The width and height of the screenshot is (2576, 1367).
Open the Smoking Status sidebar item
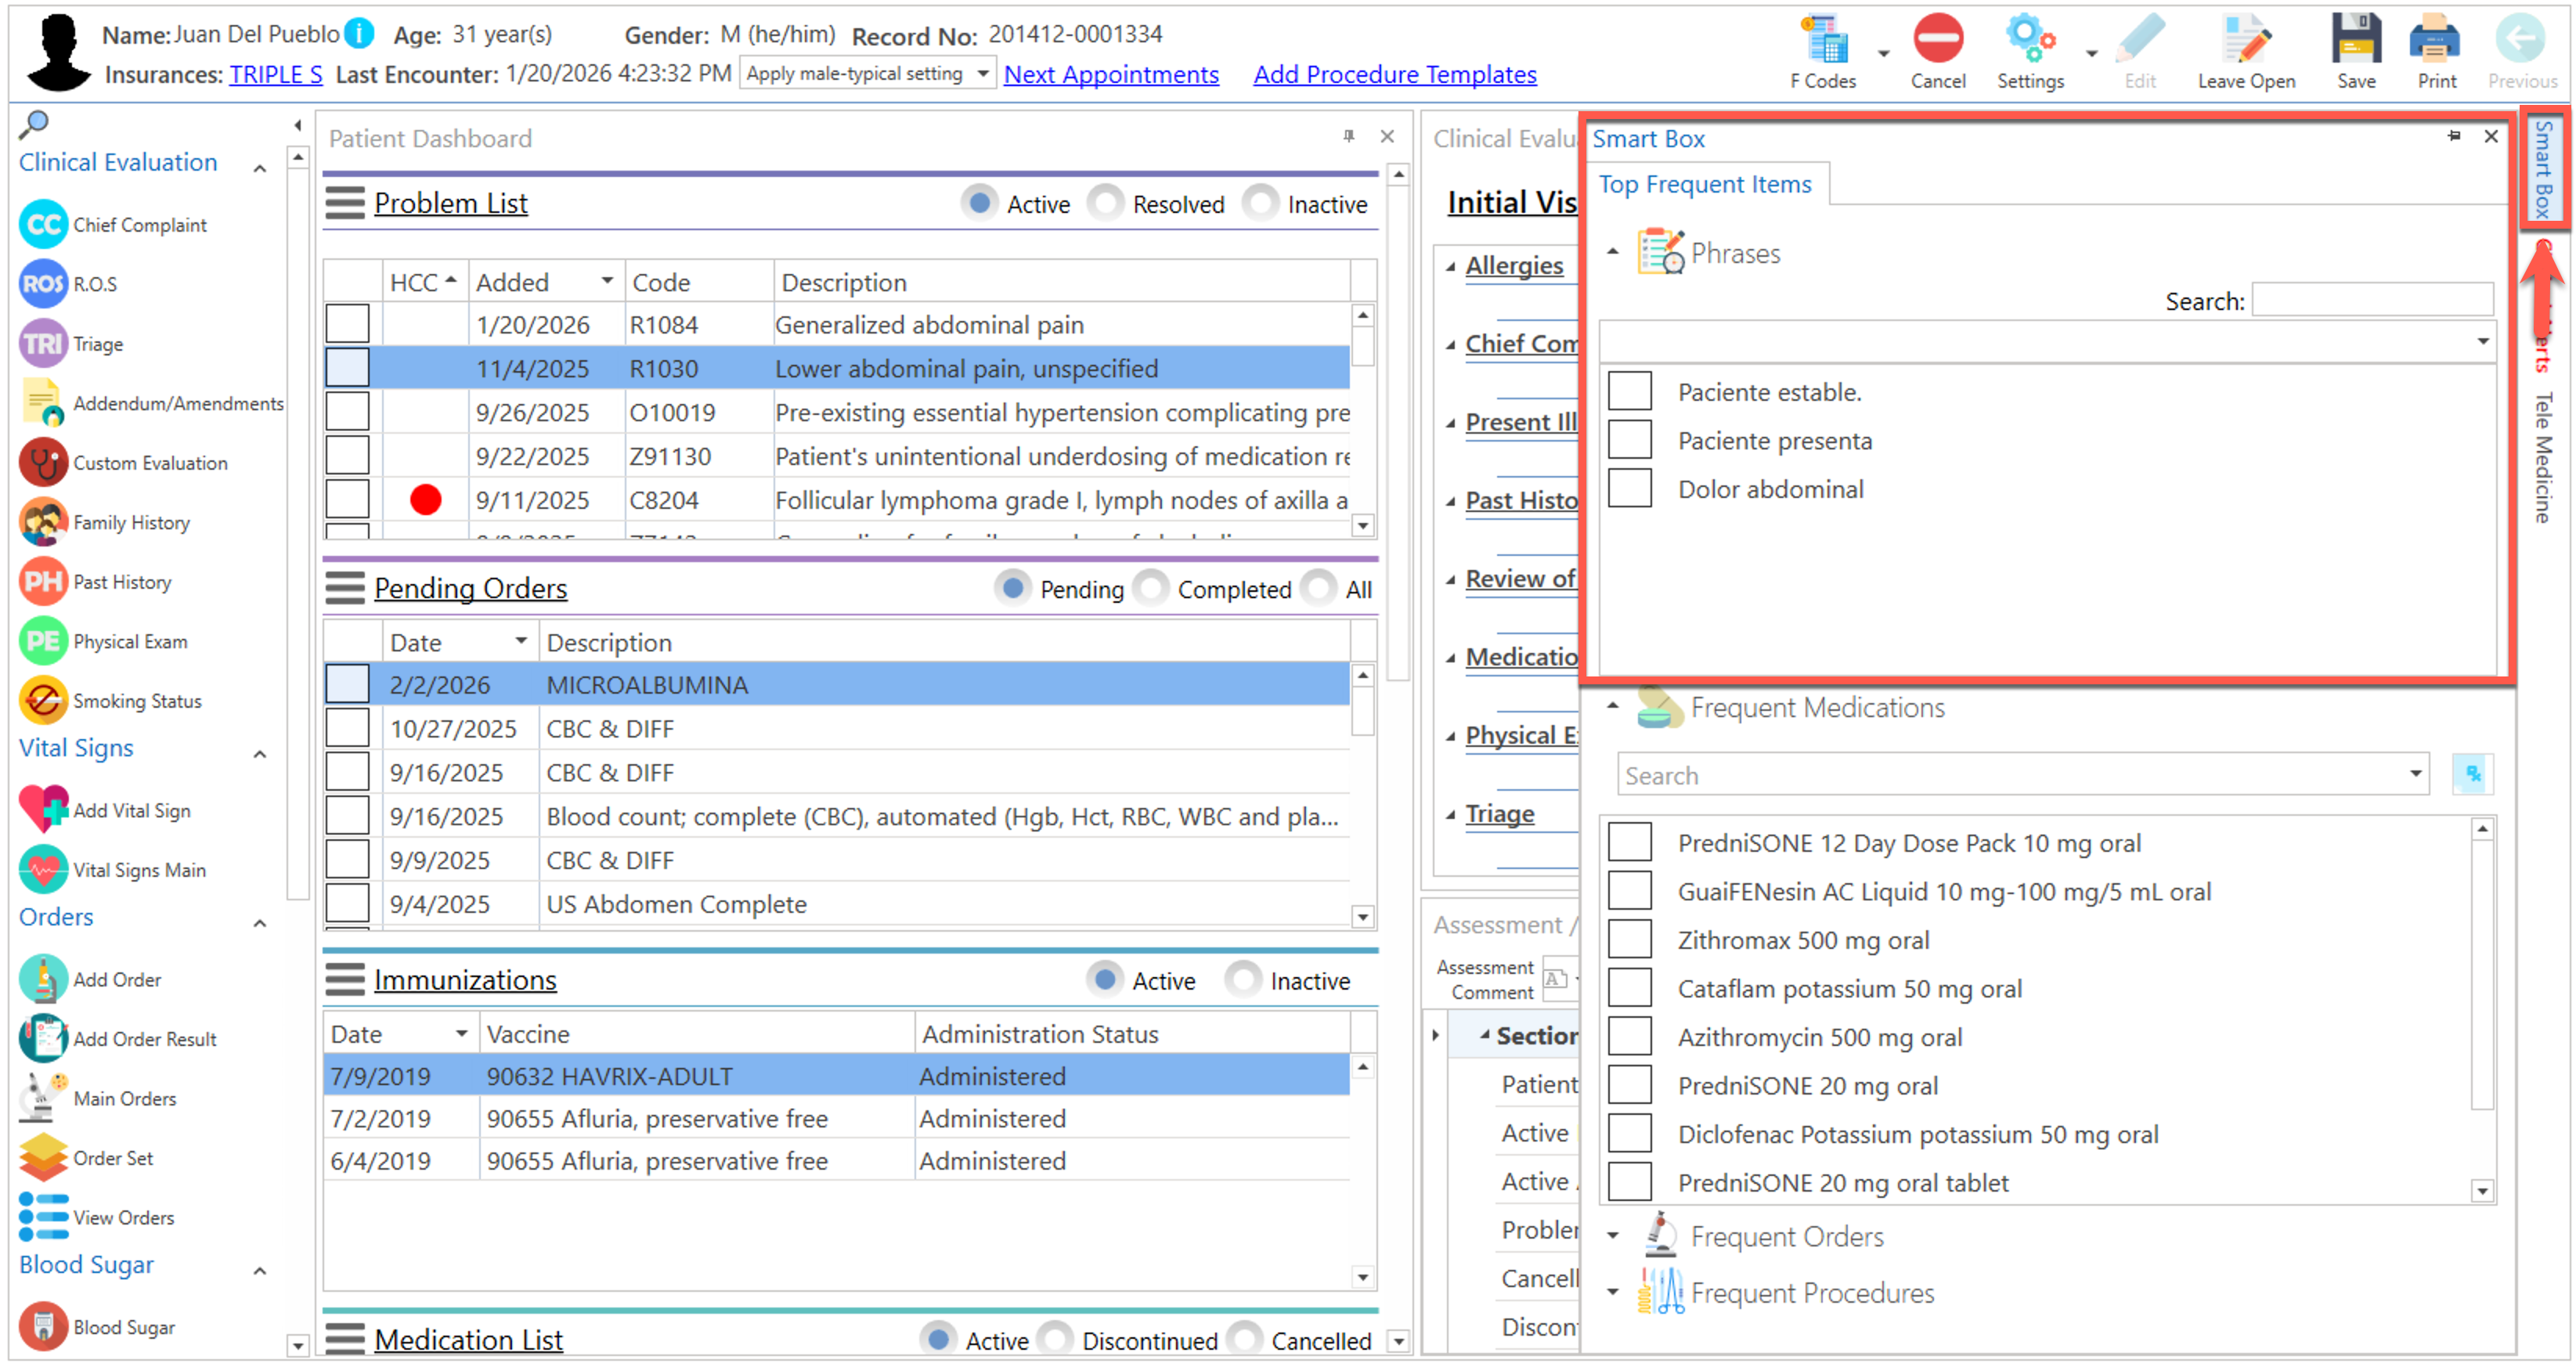tap(43, 702)
